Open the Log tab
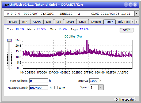This screenshot has width=141, height=103. pyautogui.click(x=59, y=22)
